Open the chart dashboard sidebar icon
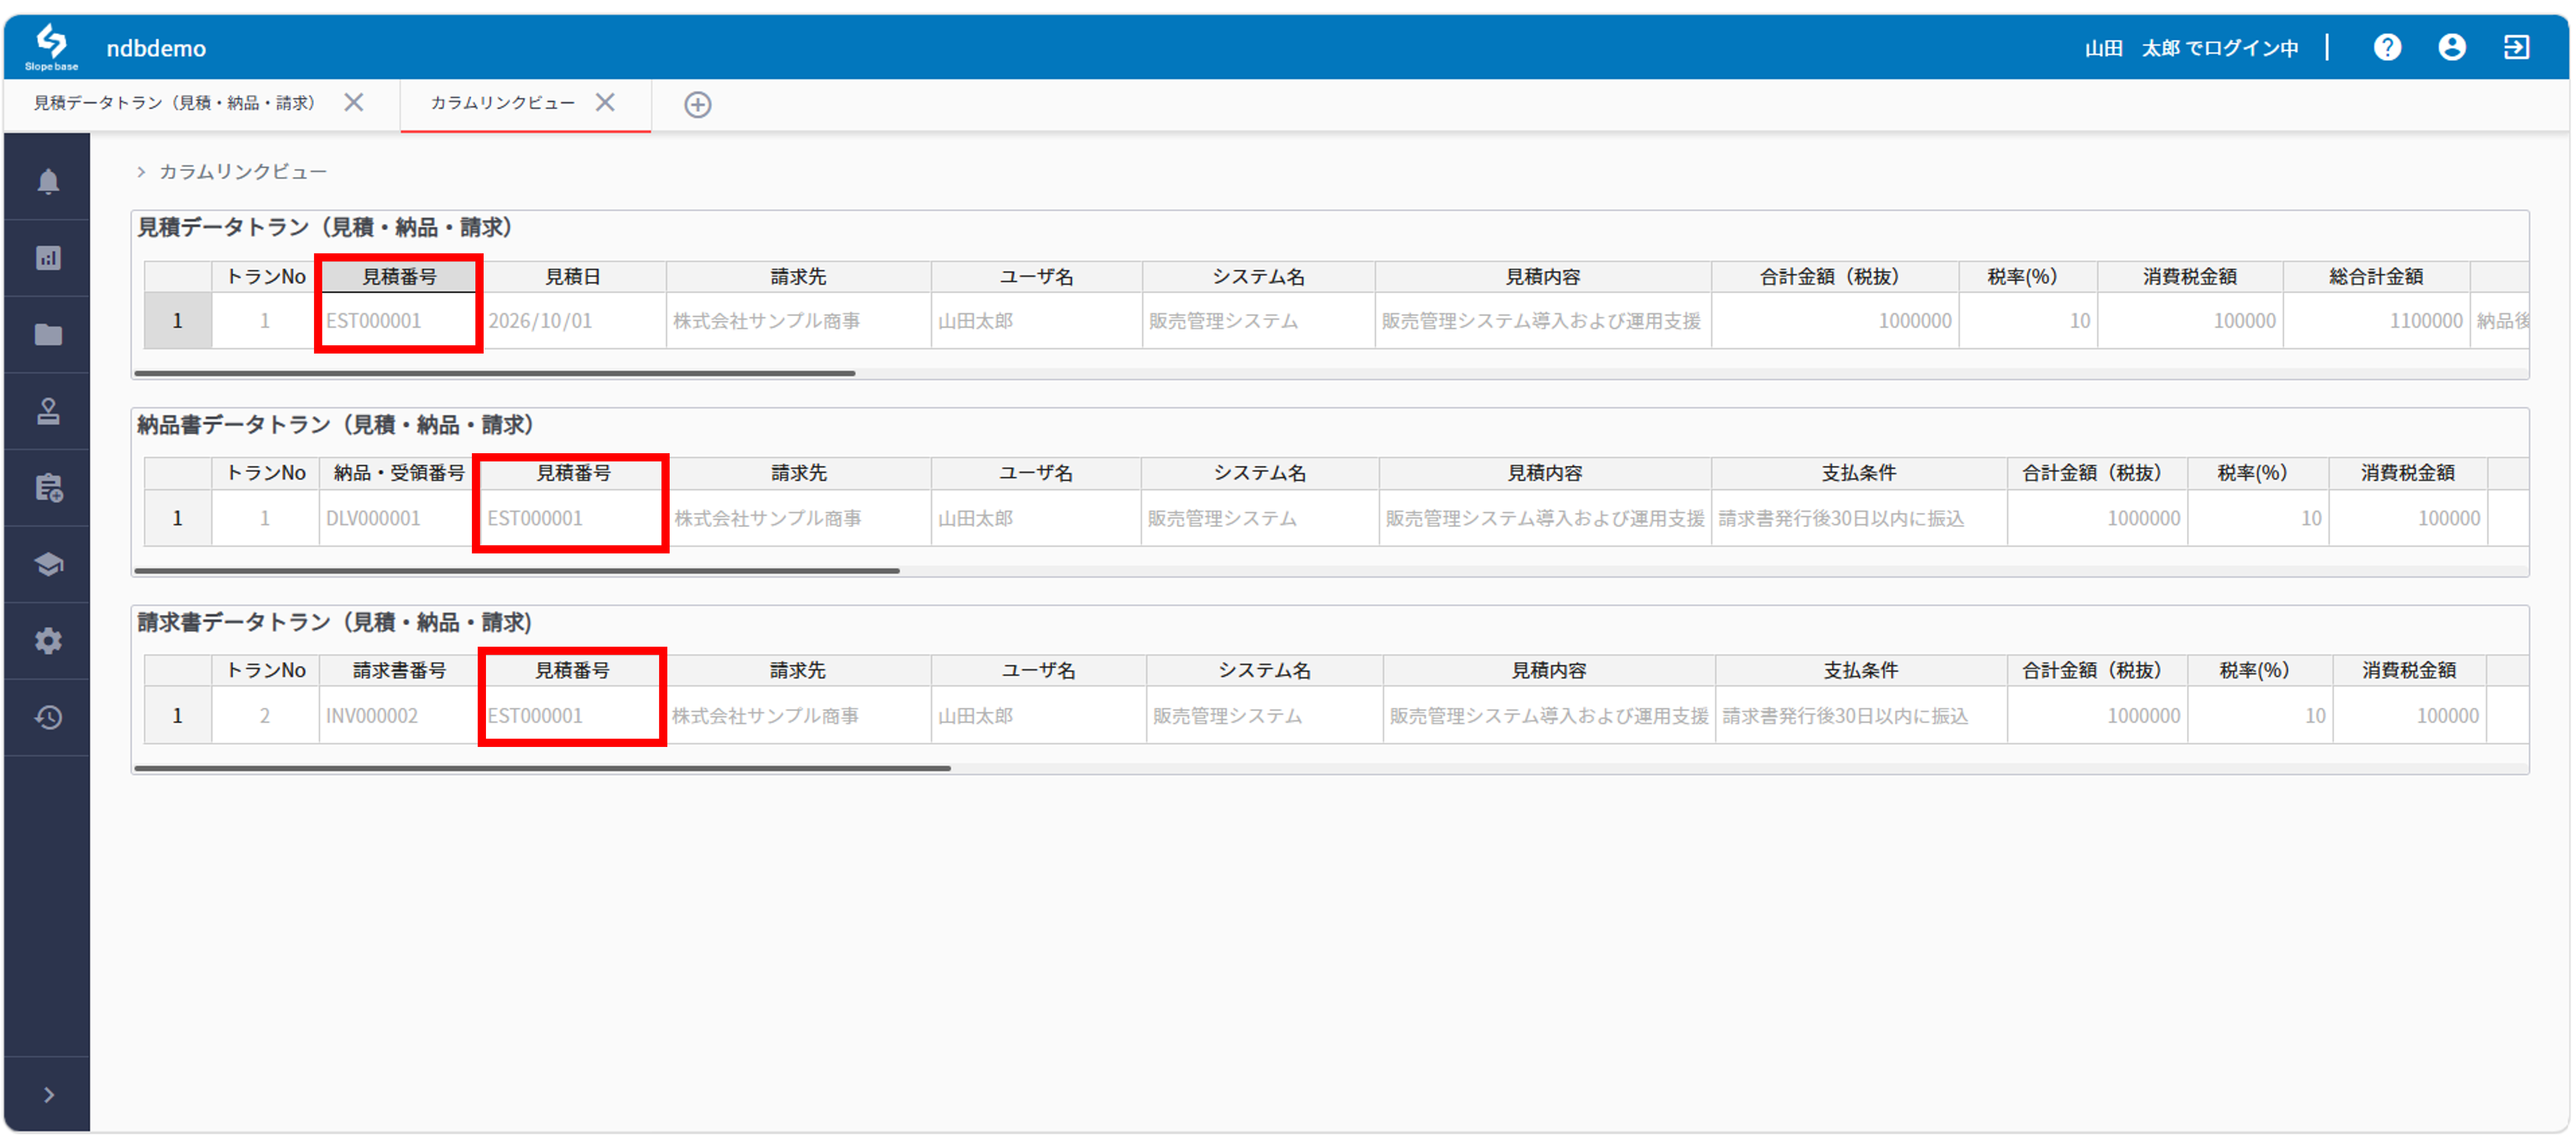 (x=48, y=258)
